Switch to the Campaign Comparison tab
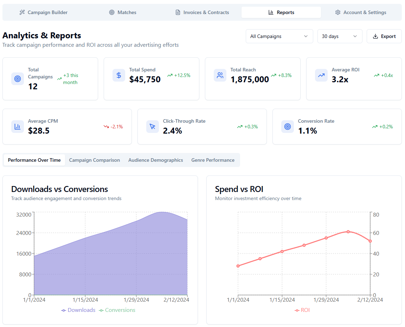This screenshot has height=327, width=405. coord(94,160)
